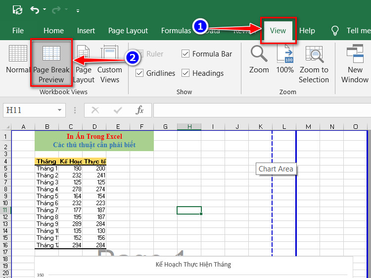371x278 pixels.
Task: Open the Undo history dropdown arrow
Action: tap(45, 9)
